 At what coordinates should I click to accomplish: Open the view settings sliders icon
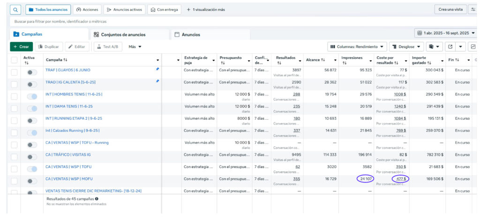[473, 9]
